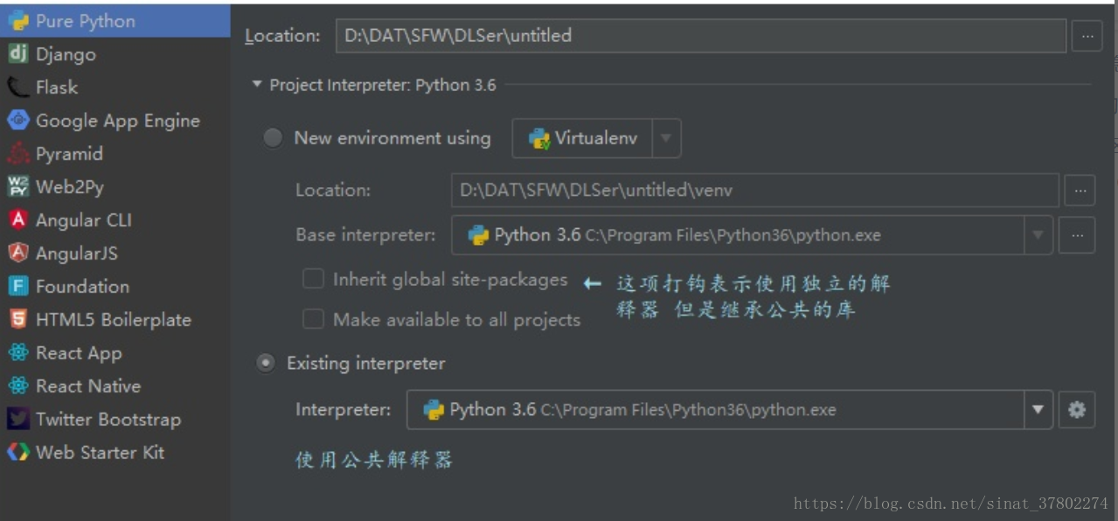This screenshot has width=1118, height=521.
Task: Select the HTML5 Boilerplate icon
Action: [18, 319]
